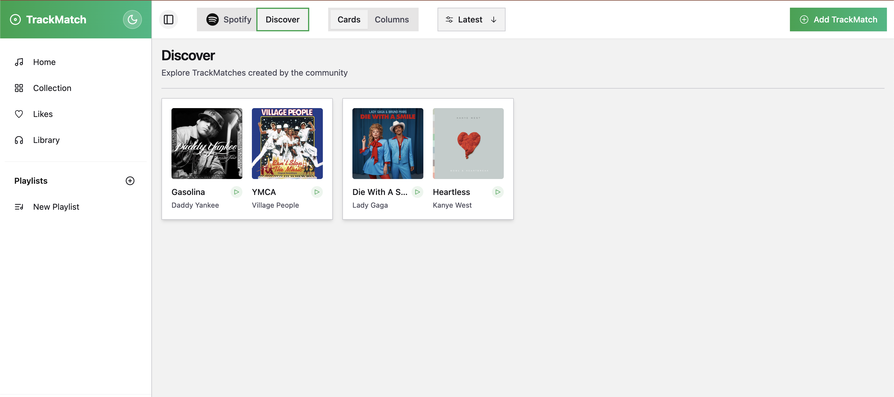Click the Heartless album cover
The image size is (894, 397).
468,144
